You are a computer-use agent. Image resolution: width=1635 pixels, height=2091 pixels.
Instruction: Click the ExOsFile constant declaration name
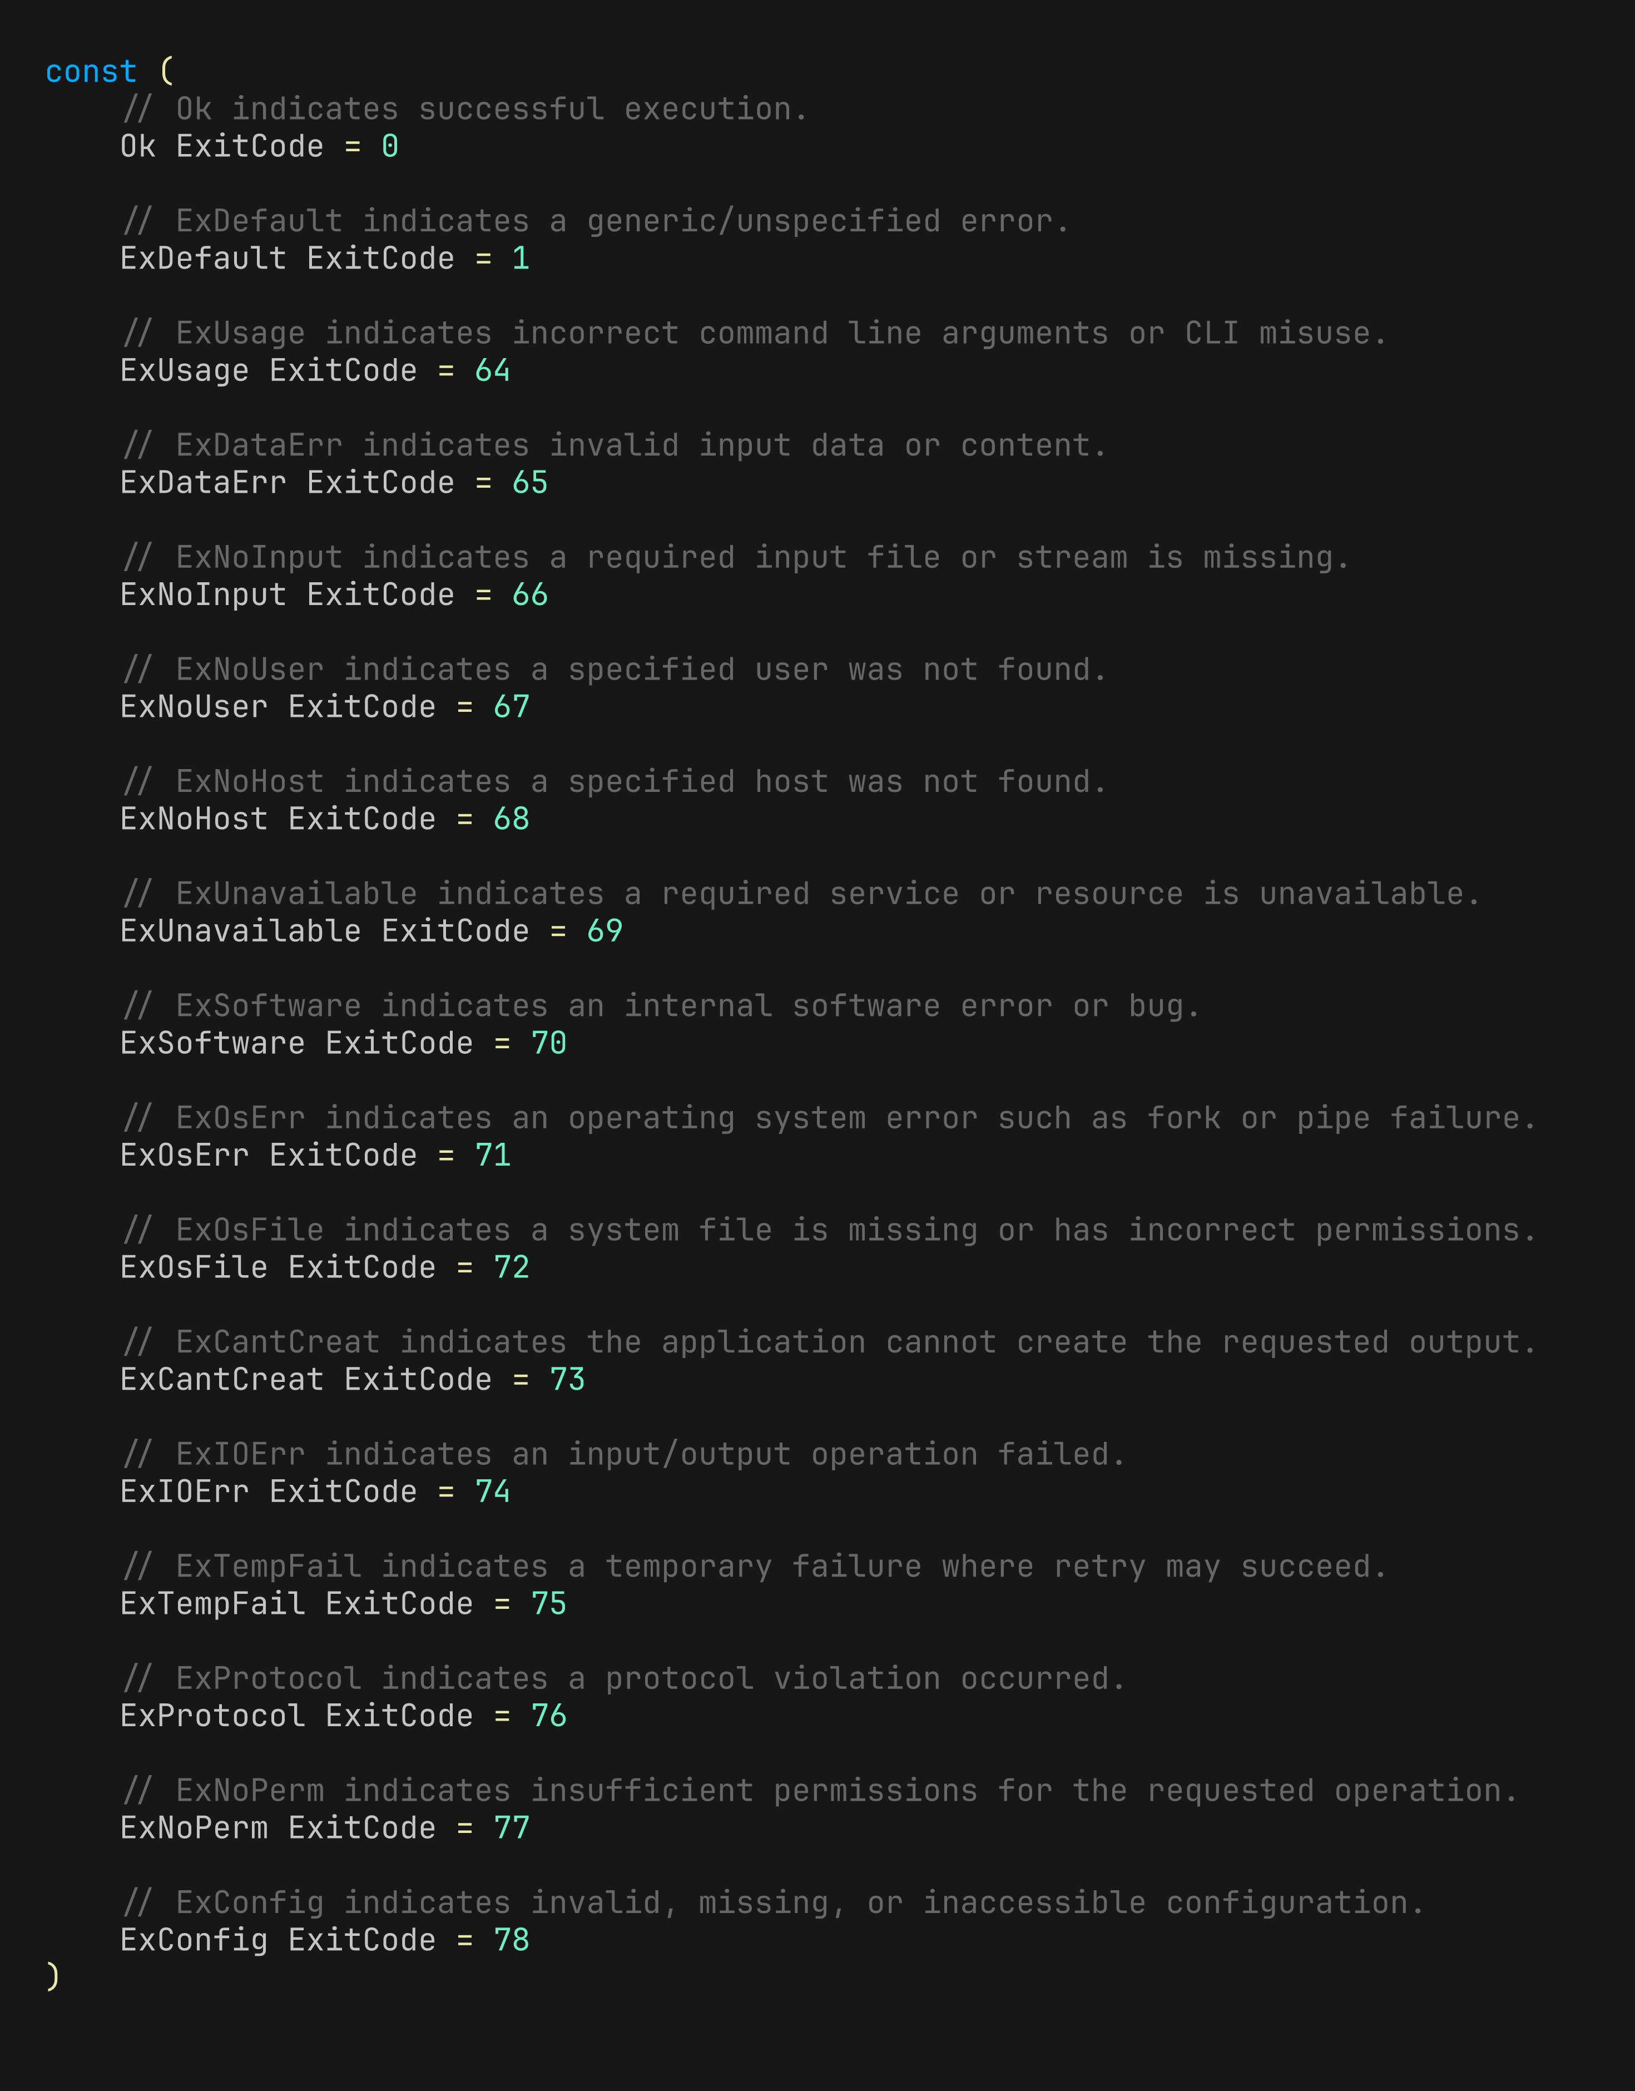tap(194, 1267)
